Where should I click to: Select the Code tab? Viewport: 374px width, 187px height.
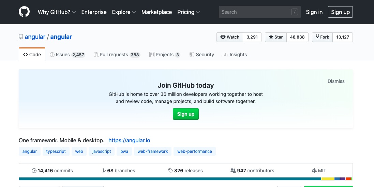pos(32,55)
